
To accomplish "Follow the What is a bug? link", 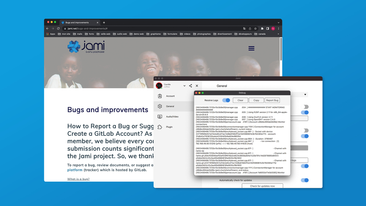I will [78, 179].
